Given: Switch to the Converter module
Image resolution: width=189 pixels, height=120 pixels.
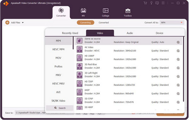Looking at the screenshot, I should (x=61, y=12).
